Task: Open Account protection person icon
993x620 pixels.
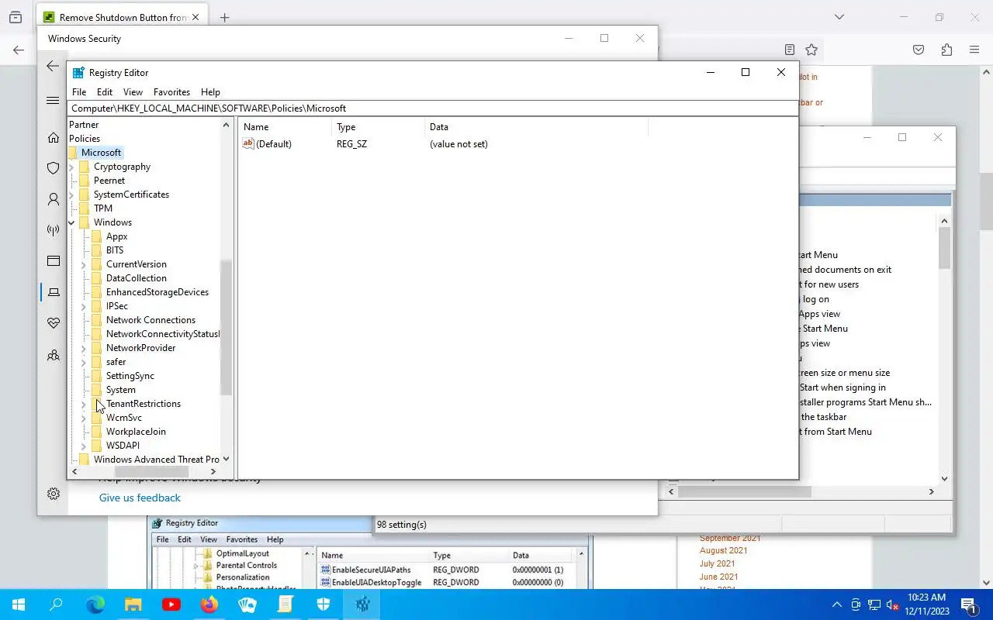Action: coord(53,199)
